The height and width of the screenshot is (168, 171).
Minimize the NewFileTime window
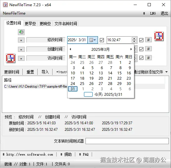click(x=135, y=5)
